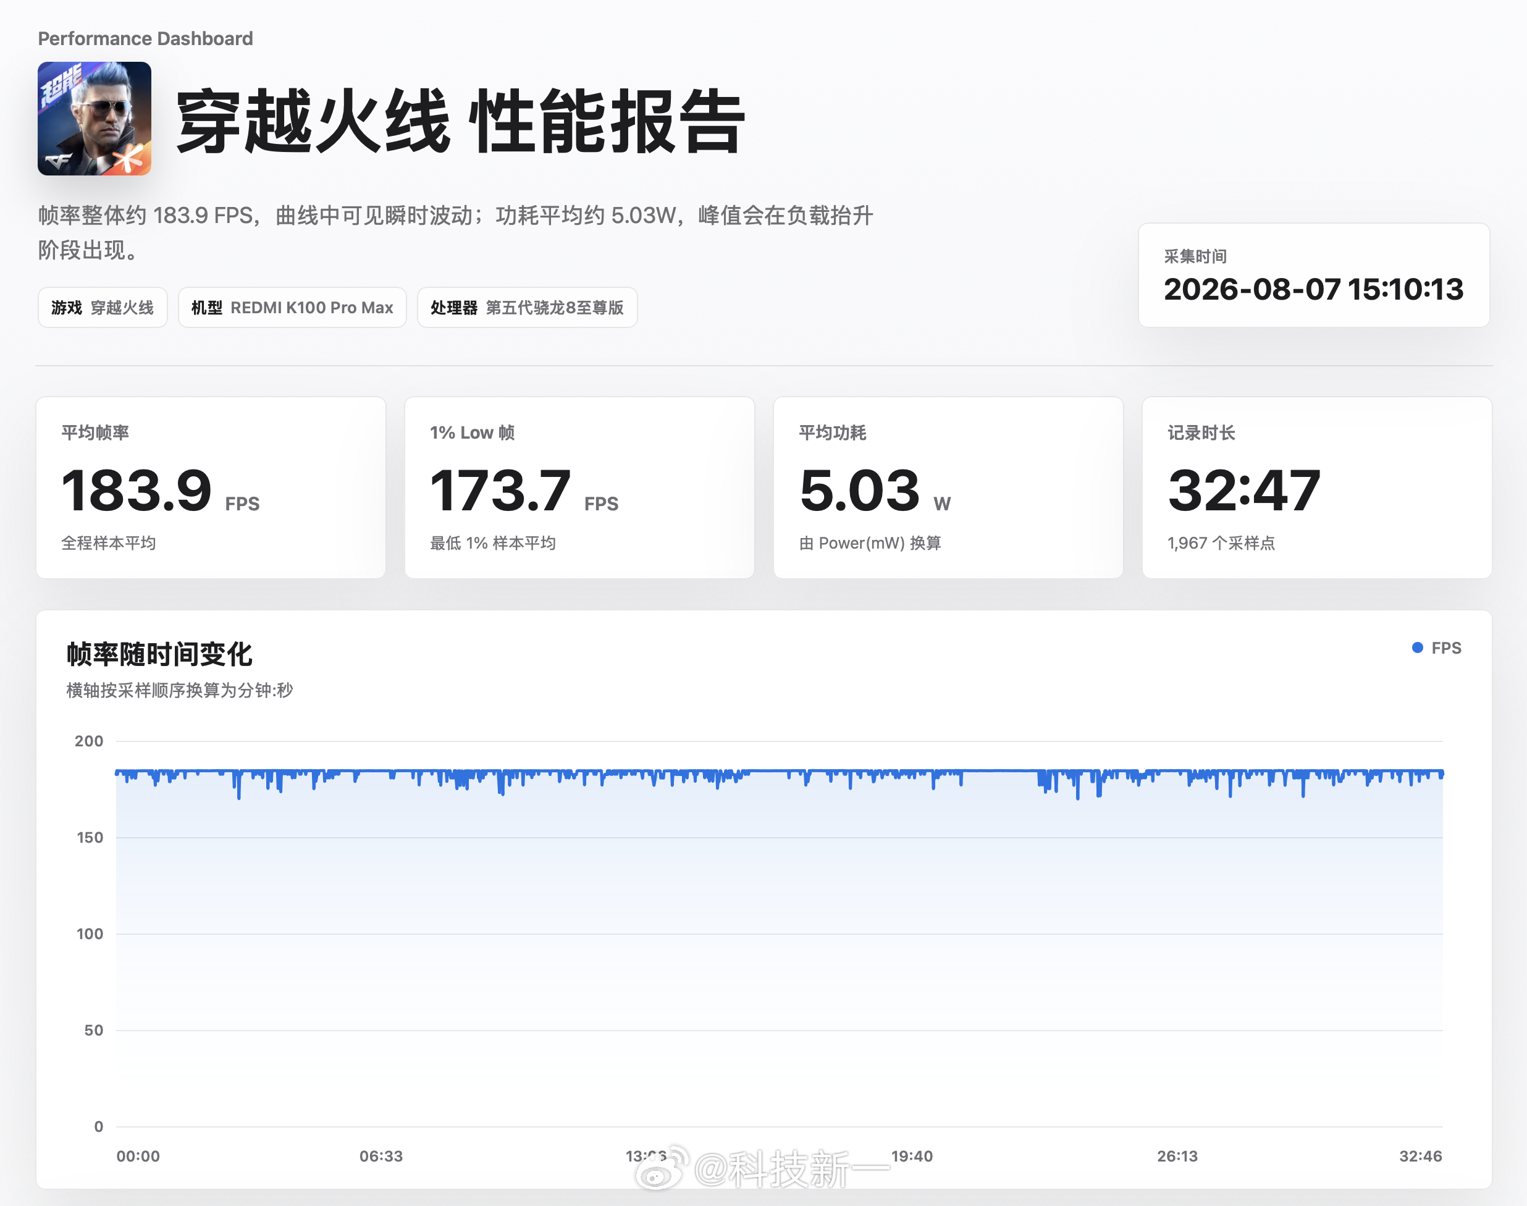Viewport: 1527px width, 1206px height.
Task: Click the summary paragraph starting "帧率整体约 183.9 FPS"
Action: click(x=455, y=232)
